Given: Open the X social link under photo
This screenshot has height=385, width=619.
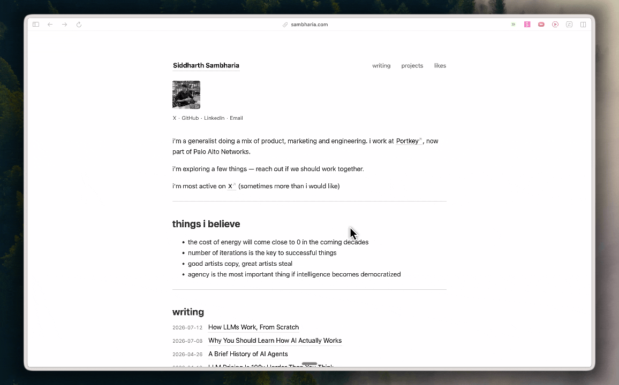Looking at the screenshot, I should [175, 118].
